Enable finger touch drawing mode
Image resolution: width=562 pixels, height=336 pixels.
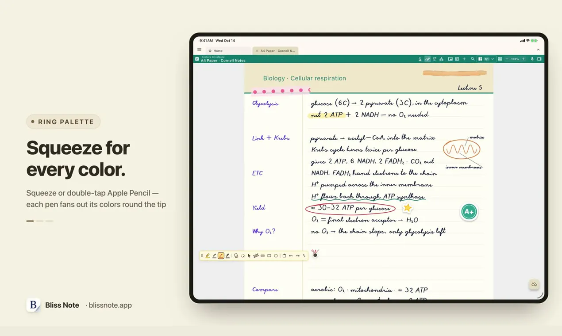(420, 59)
